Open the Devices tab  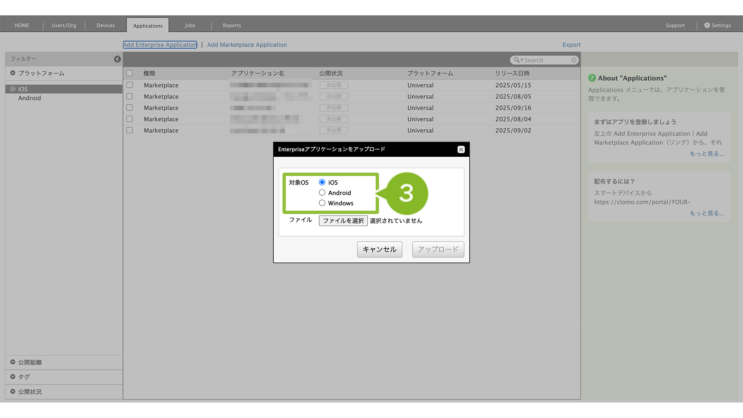coord(105,25)
